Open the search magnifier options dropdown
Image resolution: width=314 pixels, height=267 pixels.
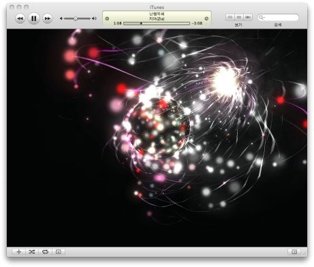[262, 17]
